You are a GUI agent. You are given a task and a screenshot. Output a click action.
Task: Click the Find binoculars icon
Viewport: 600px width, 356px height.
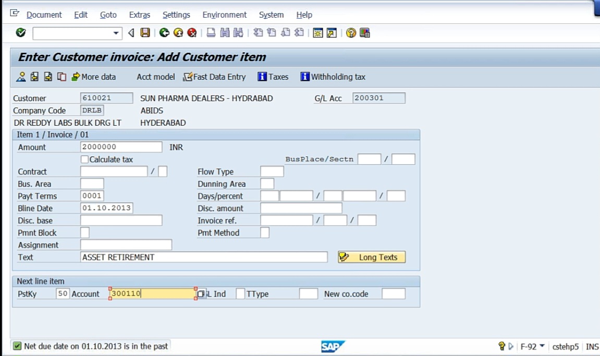coord(225,33)
